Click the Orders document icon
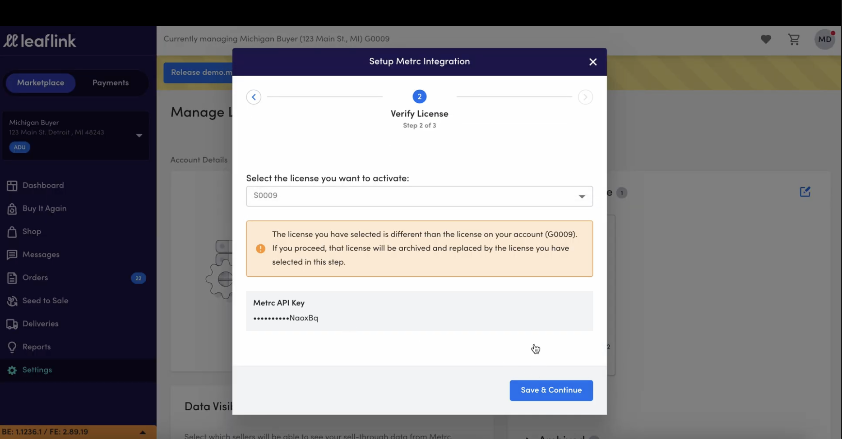Viewport: 842px width, 439px height. click(x=12, y=278)
